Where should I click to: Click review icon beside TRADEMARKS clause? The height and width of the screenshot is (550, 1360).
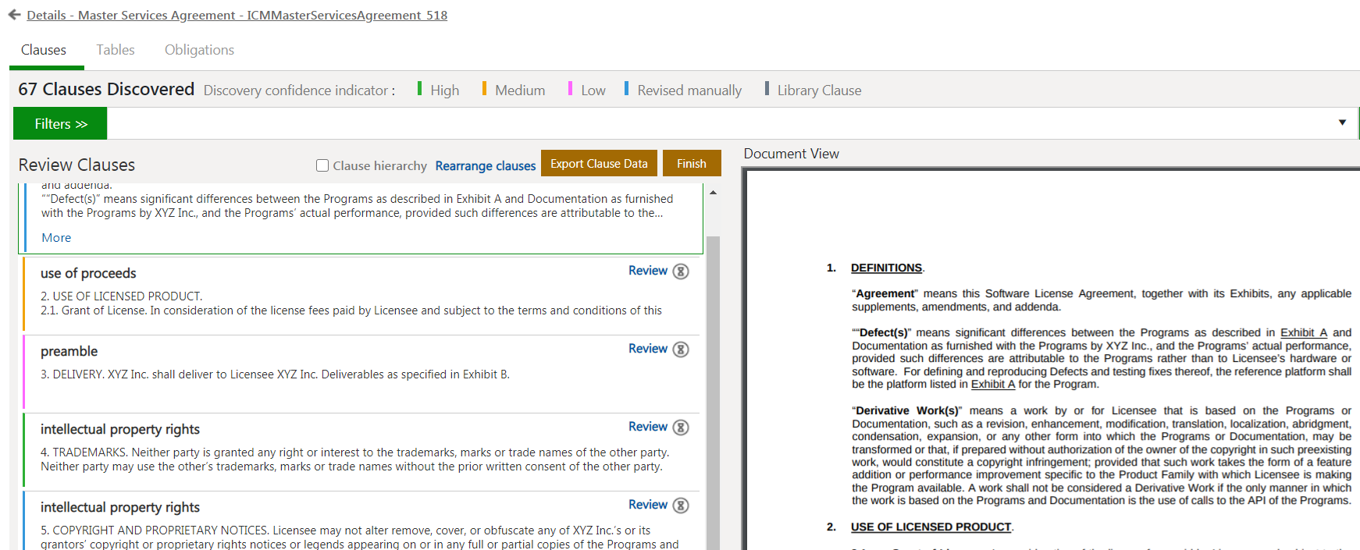681,428
